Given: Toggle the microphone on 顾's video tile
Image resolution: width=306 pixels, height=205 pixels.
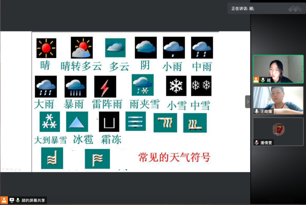Looking at the screenshot, I should click(263, 80).
